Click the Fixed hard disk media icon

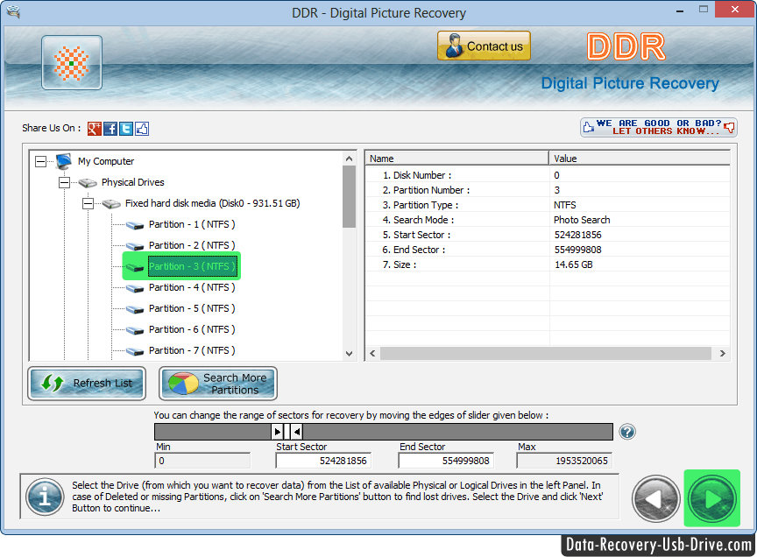[x=111, y=204]
